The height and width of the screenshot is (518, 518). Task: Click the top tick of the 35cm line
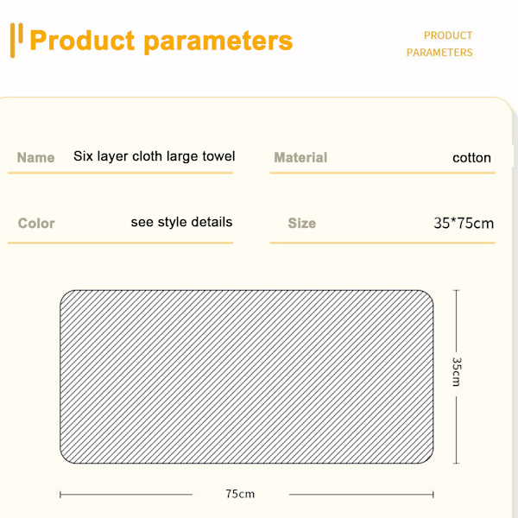(x=458, y=291)
